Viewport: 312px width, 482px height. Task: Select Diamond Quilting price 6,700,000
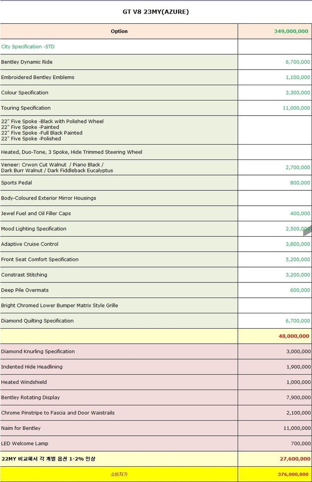(298, 321)
